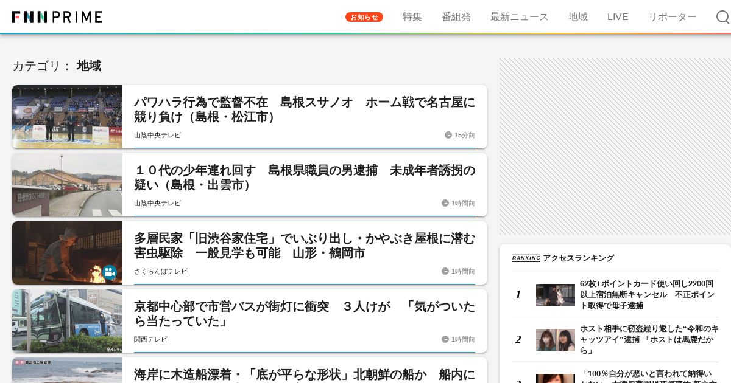Click the Kyoto city bus thumbnail
This screenshot has width=731, height=383.
(67, 321)
